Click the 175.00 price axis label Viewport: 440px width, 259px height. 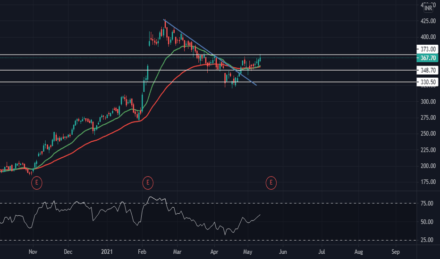click(x=428, y=182)
